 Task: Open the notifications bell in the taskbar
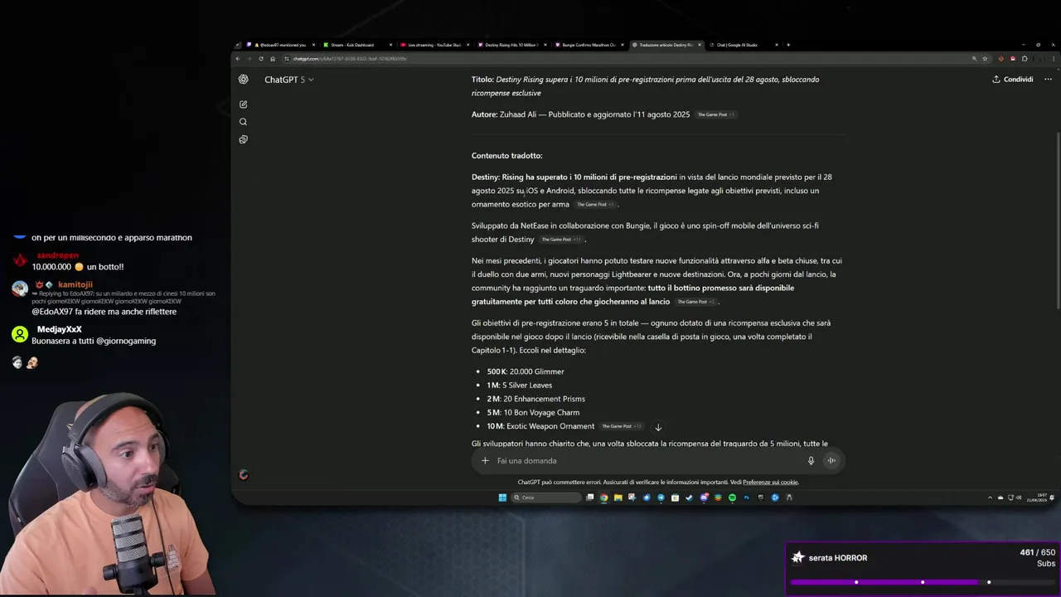1052,498
